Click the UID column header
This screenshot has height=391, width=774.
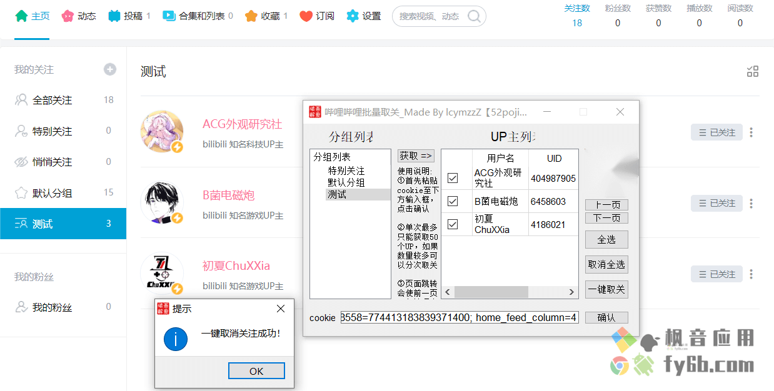coord(554,158)
